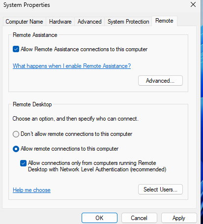Toggle Network Level Authentication checkbox
Image resolution: width=203 pixels, height=224 pixels.
click(23, 163)
